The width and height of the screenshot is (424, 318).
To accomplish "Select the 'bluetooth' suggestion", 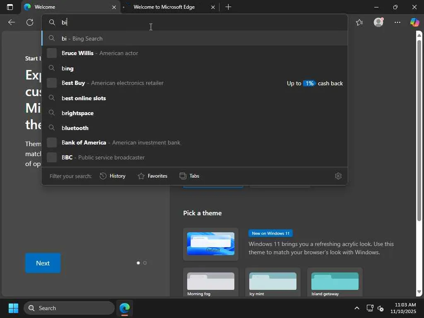I will (x=195, y=128).
